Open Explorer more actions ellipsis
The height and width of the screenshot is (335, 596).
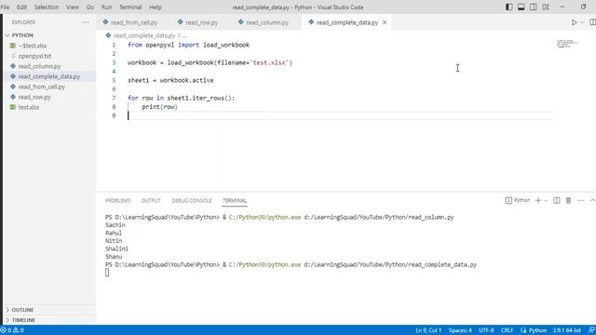point(86,22)
